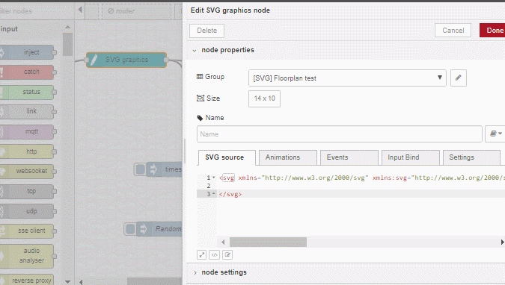
Task: Collapse the node properties section
Action: 195,50
